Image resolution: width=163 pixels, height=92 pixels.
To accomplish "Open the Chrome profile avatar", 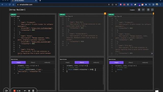I will pos(157,5).
